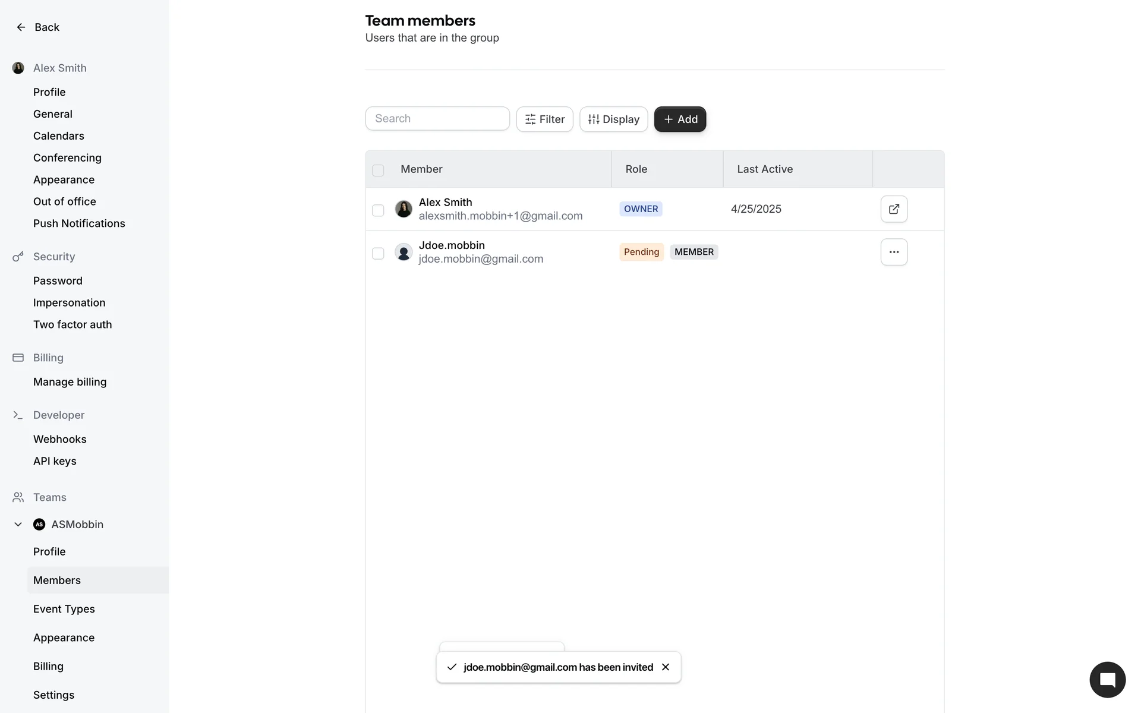Open the Filter options
This screenshot has width=1141, height=713.
[x=544, y=119]
